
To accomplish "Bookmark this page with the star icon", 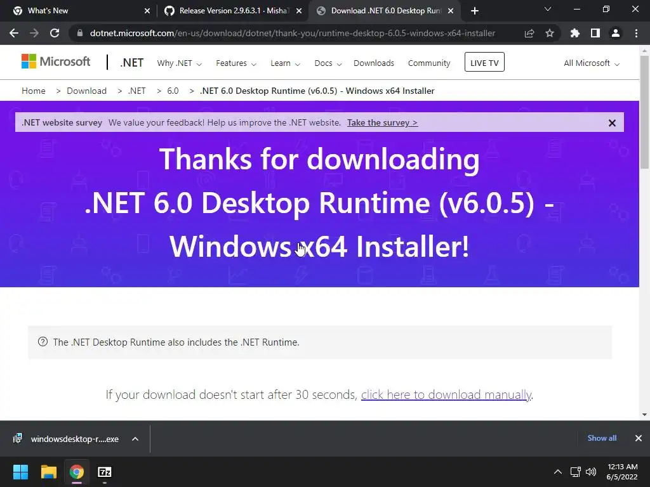I will point(550,33).
